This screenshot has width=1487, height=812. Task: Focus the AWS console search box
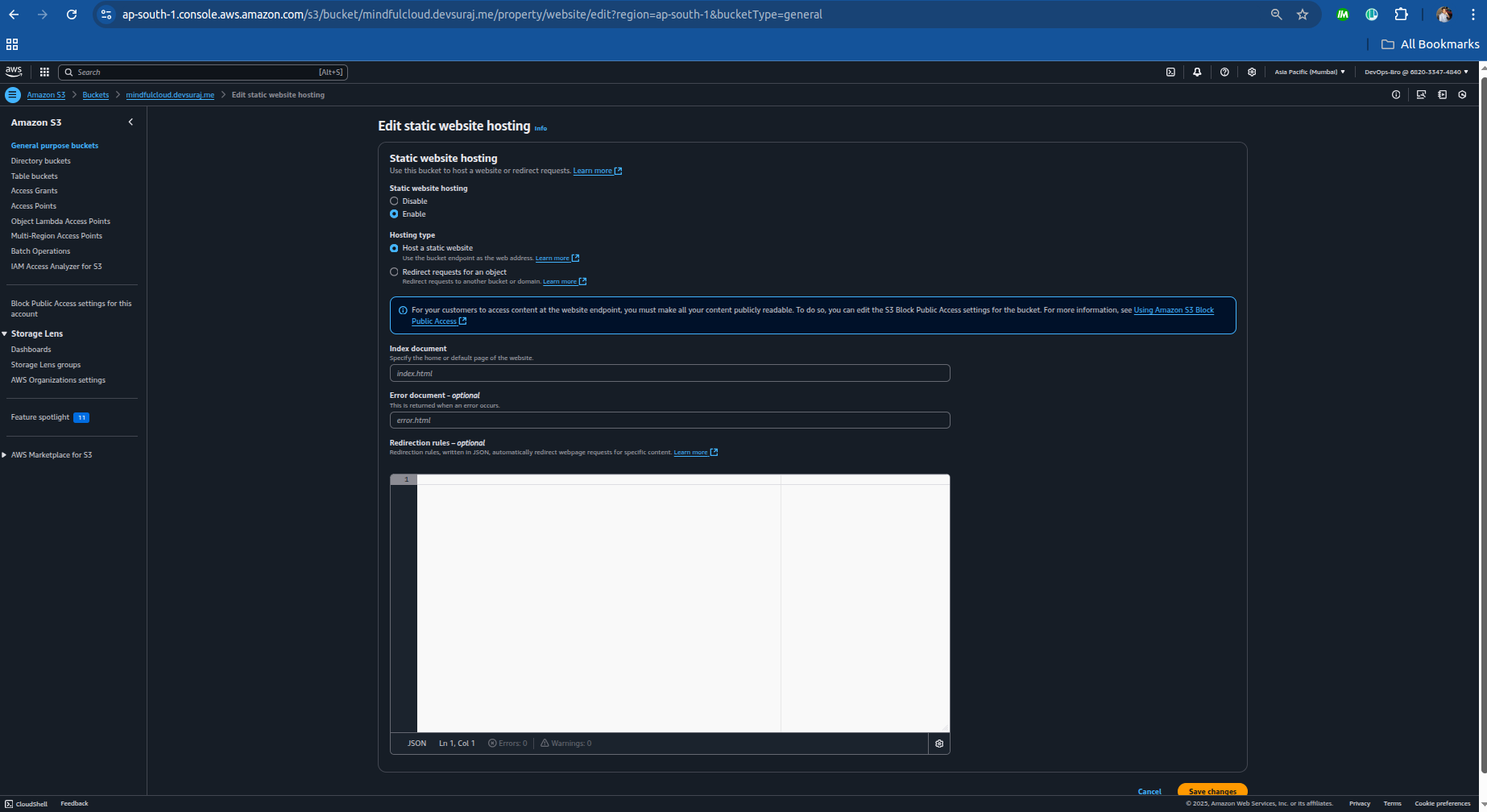(203, 72)
